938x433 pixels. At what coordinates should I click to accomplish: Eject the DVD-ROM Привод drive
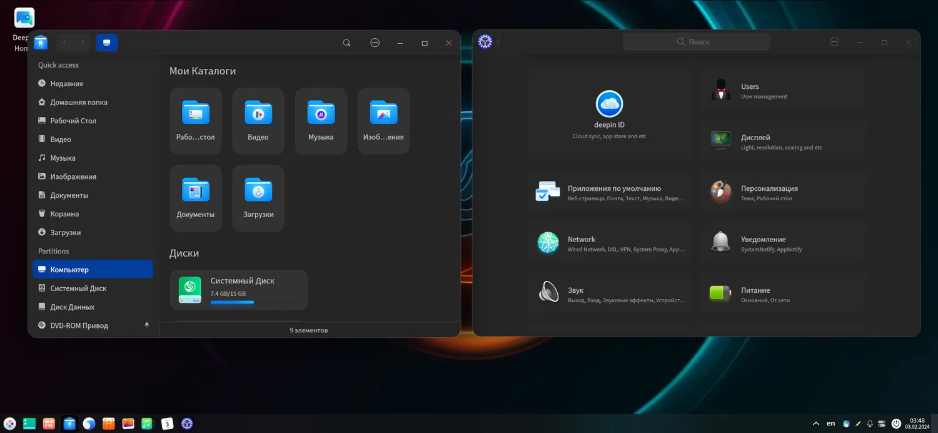click(x=147, y=325)
